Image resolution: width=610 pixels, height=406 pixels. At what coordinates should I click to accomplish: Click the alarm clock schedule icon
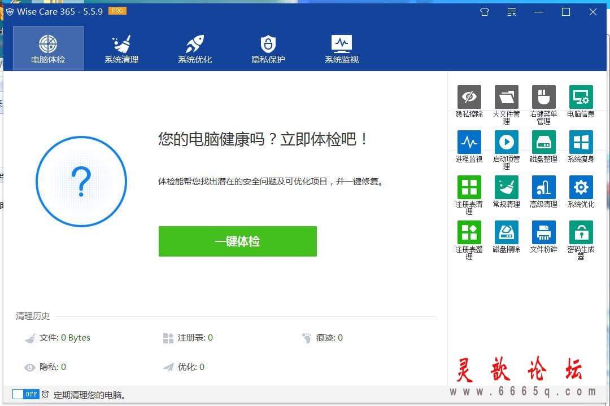click(x=45, y=394)
